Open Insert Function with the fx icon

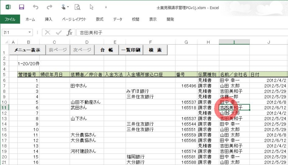click(69, 33)
